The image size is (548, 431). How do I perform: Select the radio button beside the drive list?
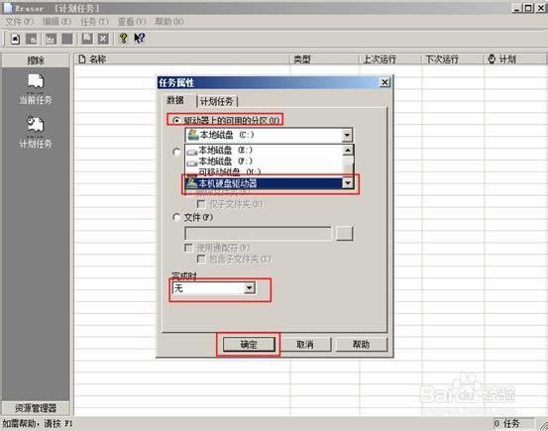(176, 152)
